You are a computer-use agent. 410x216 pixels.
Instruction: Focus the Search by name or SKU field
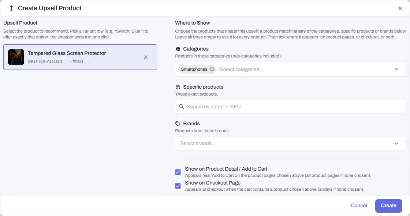291,107
